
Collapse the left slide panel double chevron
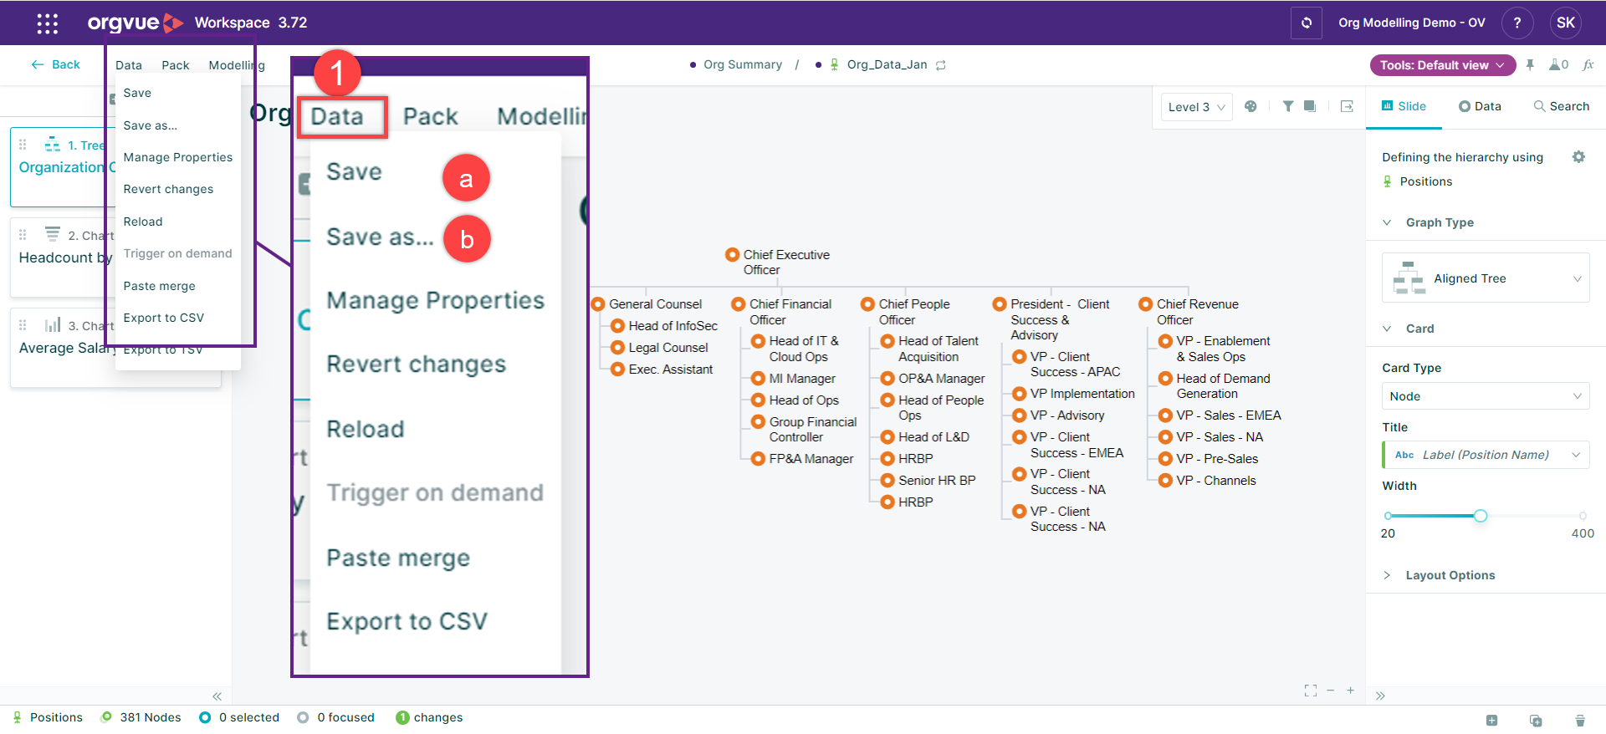point(217,696)
